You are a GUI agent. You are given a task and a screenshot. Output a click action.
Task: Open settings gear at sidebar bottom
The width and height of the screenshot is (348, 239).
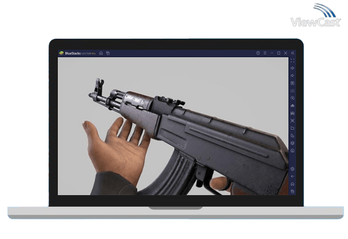click(293, 169)
